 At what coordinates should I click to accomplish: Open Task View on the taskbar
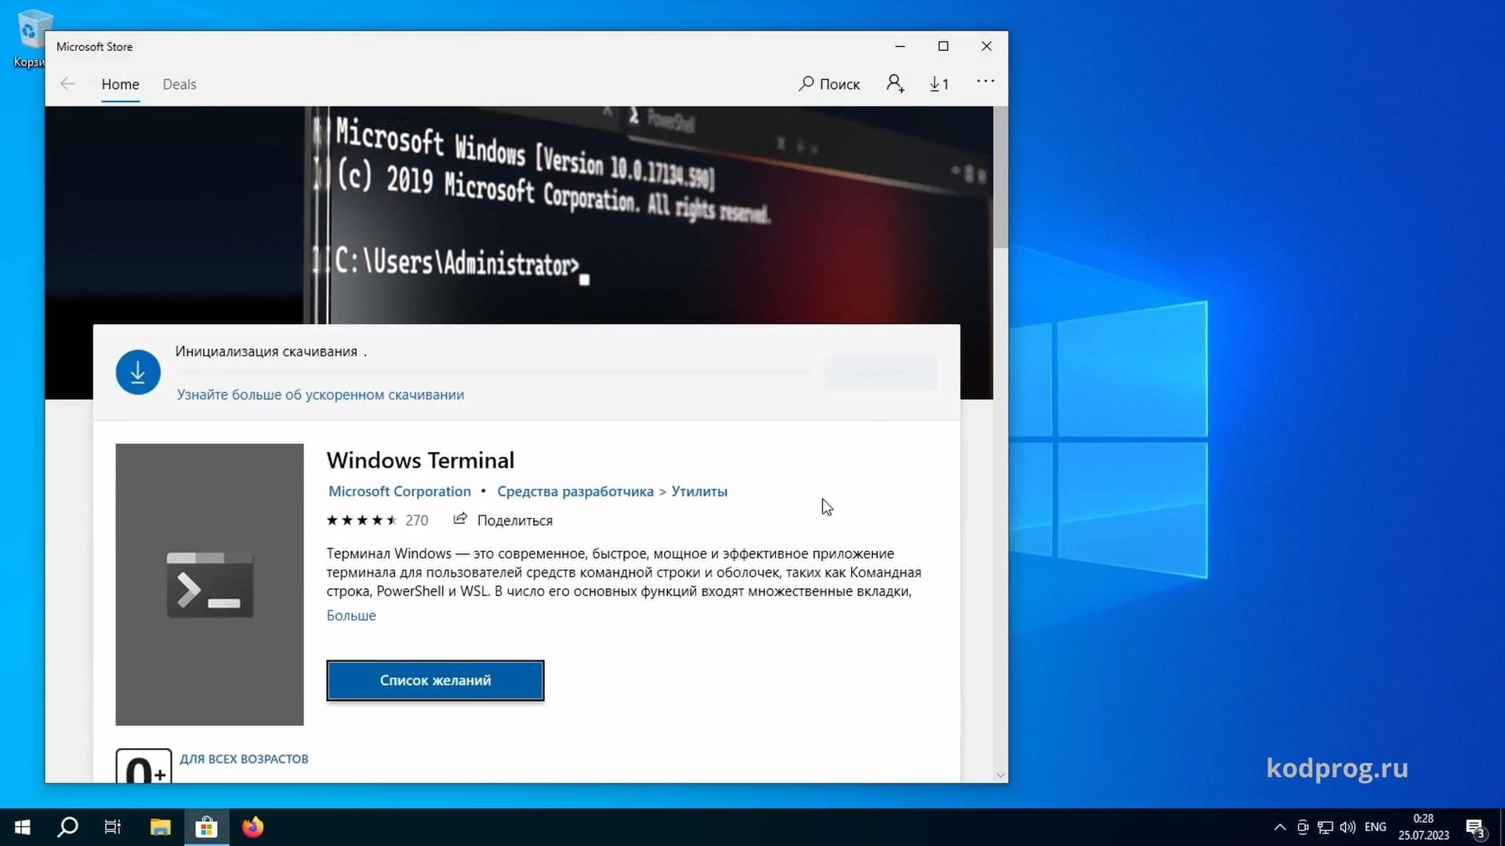pos(113,827)
